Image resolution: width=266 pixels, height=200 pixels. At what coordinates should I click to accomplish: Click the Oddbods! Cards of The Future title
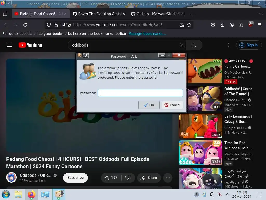coord(238,91)
